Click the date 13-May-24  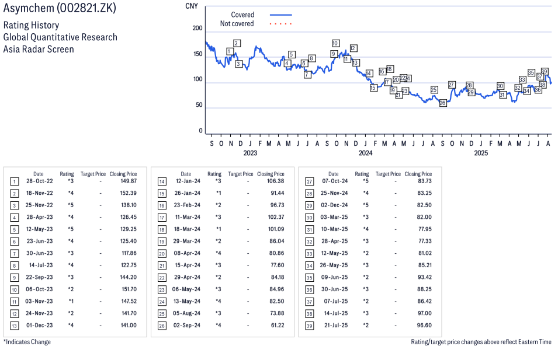(187, 302)
